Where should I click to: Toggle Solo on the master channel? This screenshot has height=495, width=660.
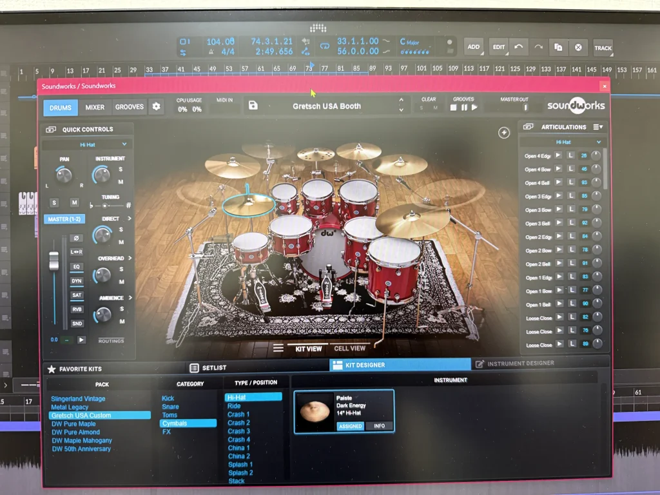point(53,202)
